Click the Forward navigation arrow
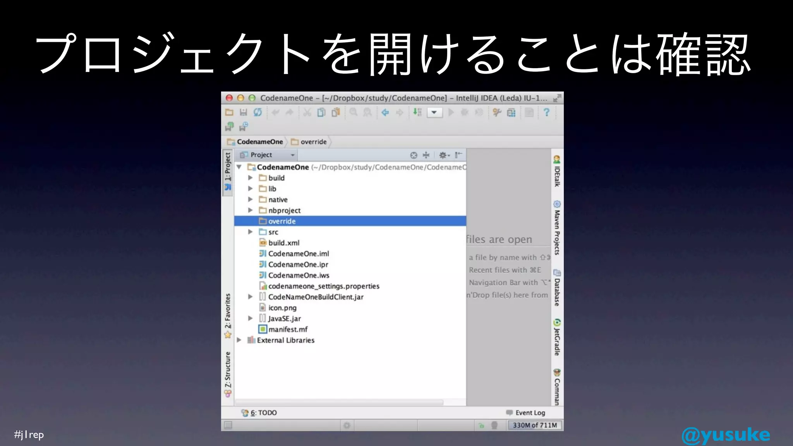The image size is (793, 446). tap(399, 112)
